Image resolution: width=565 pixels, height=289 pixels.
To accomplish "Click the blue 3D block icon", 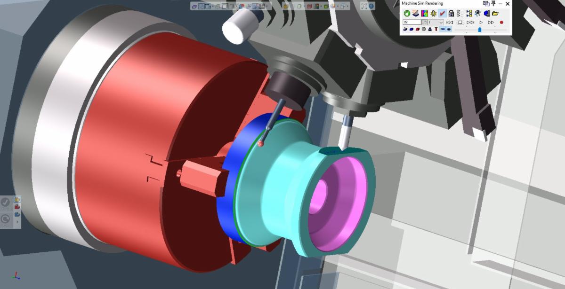I will (x=487, y=13).
